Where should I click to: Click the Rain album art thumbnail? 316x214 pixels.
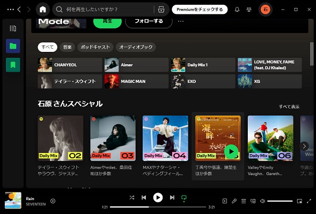pos(13,200)
